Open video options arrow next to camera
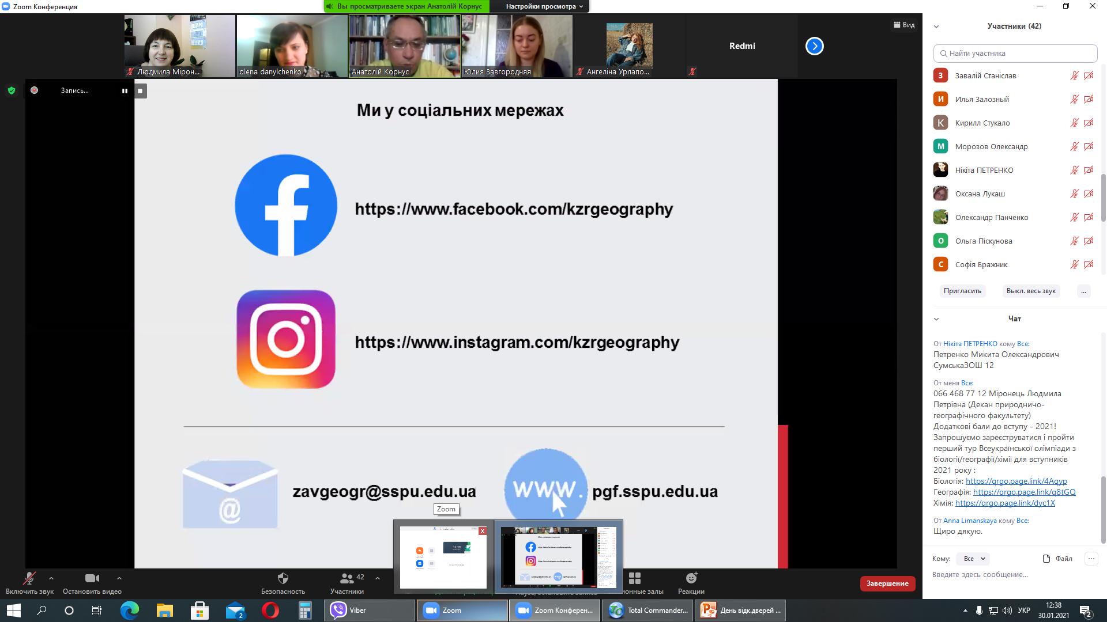The height and width of the screenshot is (622, 1107). (119, 578)
